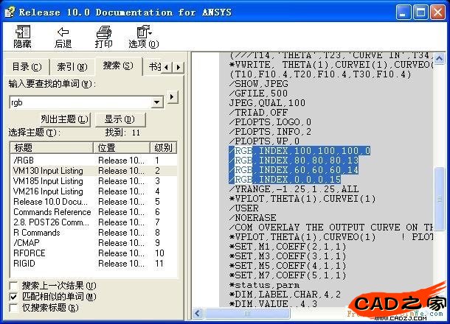Click the /YRANGE,-1.25,1.25,ALL line
Image resolution: width=450 pixels, height=324 pixels.
[294, 189]
